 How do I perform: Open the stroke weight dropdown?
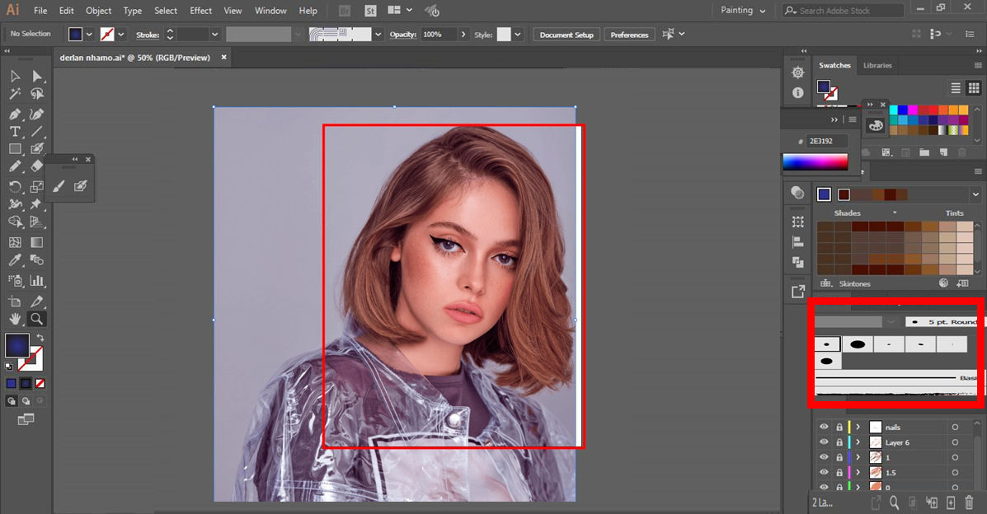point(214,35)
